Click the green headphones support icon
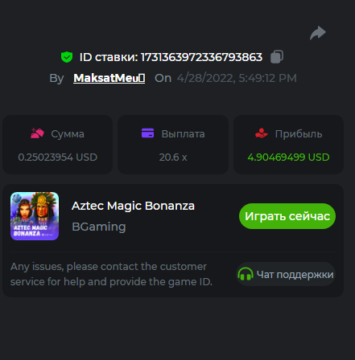This screenshot has height=360, width=355. click(246, 274)
